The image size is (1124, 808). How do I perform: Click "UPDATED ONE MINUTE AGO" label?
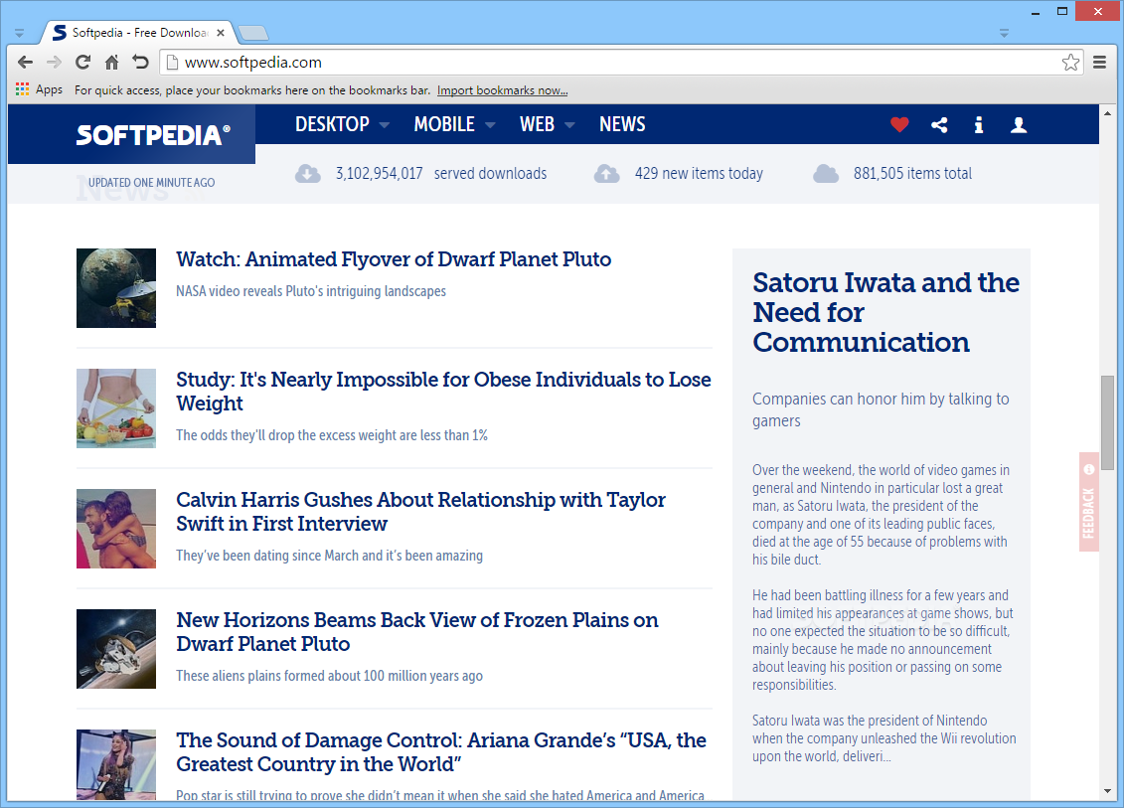(151, 183)
